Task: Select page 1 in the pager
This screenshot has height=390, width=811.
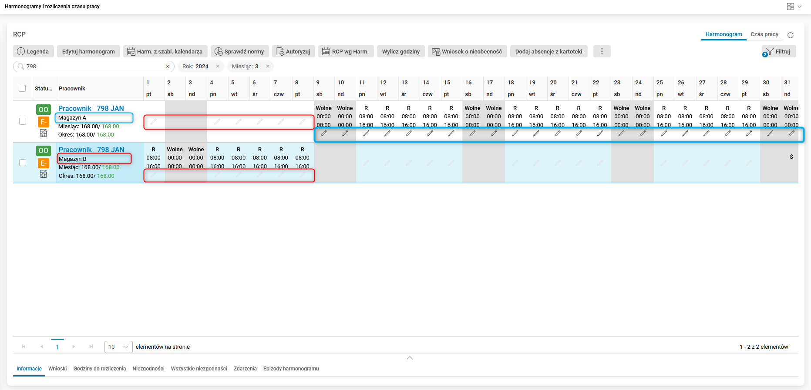Action: coord(57,347)
